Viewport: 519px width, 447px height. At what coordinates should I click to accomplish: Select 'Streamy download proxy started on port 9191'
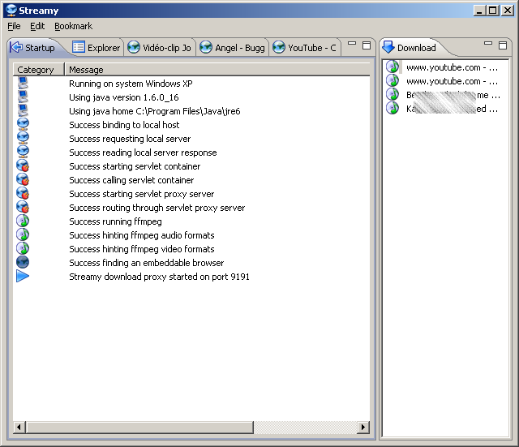click(x=159, y=277)
